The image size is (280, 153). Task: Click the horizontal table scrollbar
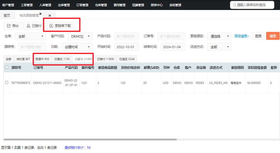click(90, 139)
